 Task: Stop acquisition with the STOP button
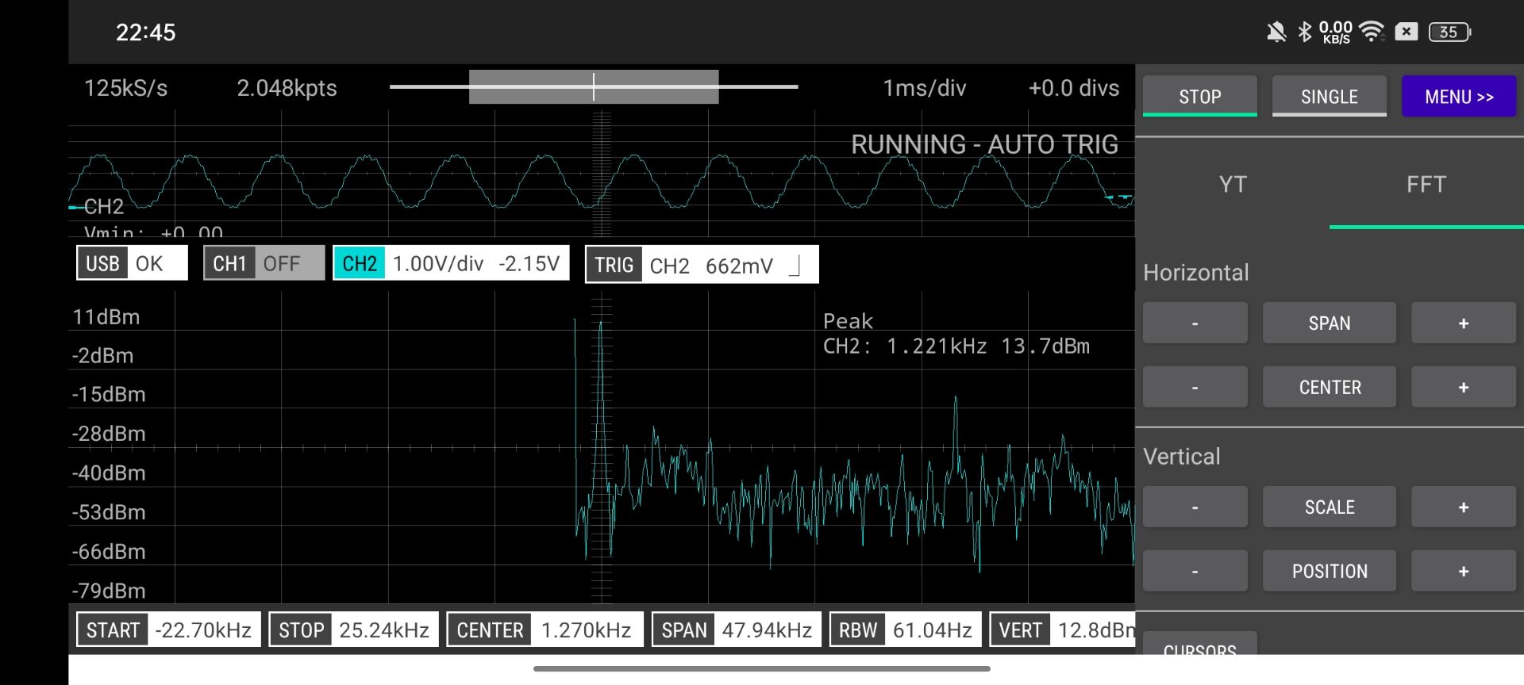(1199, 97)
